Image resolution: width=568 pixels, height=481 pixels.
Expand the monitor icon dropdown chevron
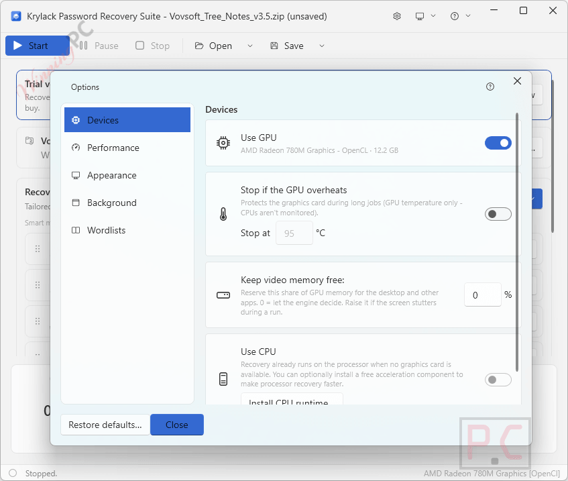coord(433,16)
